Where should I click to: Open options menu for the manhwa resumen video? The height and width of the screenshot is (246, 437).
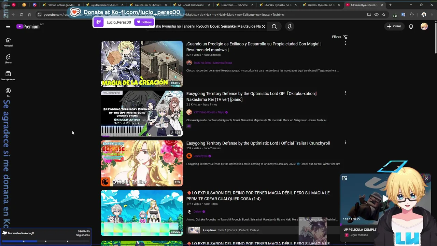click(x=346, y=43)
